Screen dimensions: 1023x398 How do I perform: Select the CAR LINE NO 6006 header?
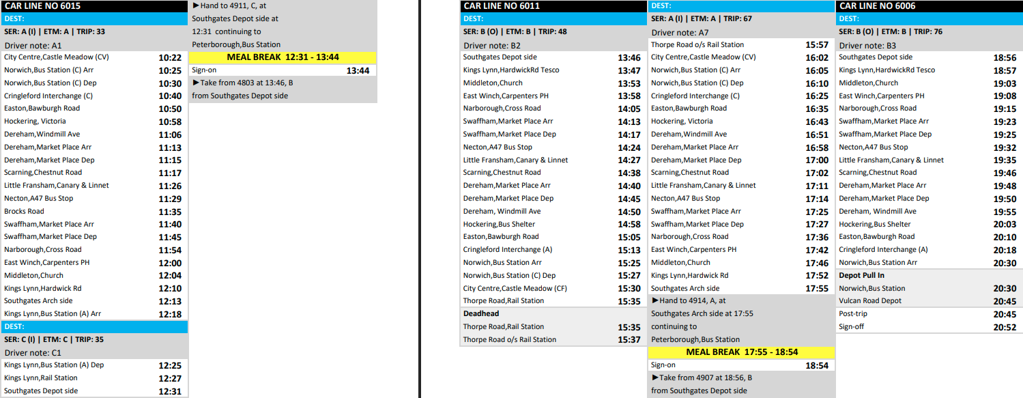(929, 6)
